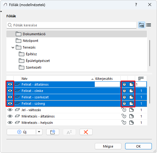Select the Nézőpont folder

click(77, 41)
